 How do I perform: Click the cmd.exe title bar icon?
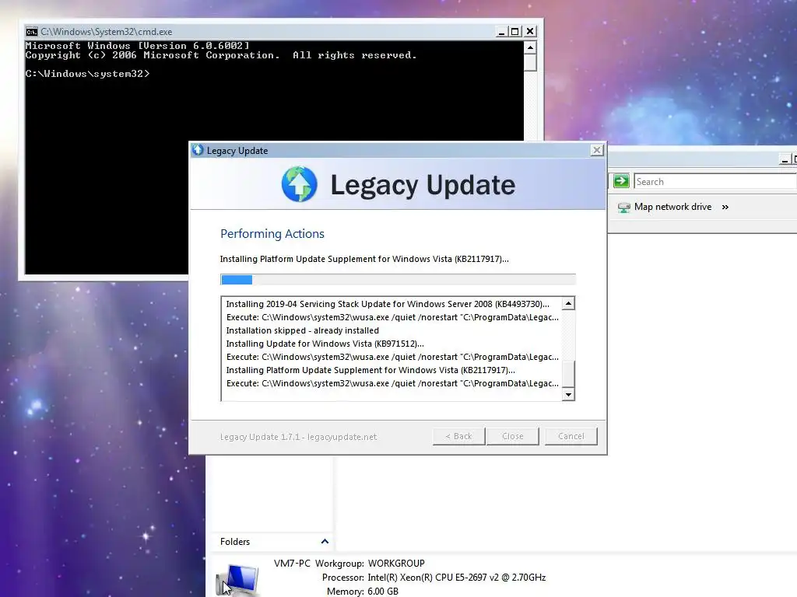[31, 31]
